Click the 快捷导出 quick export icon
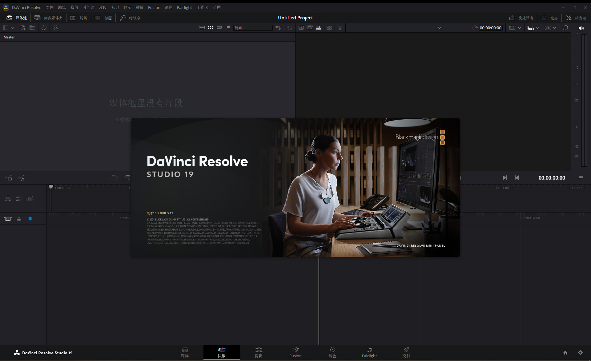The image size is (591, 361). tap(513, 18)
